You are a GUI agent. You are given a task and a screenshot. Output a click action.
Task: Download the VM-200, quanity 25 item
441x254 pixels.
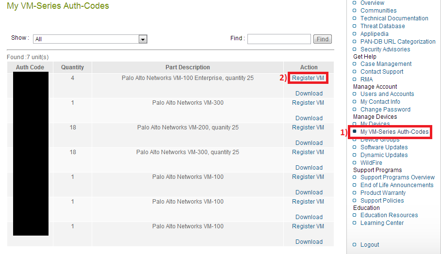(309, 143)
